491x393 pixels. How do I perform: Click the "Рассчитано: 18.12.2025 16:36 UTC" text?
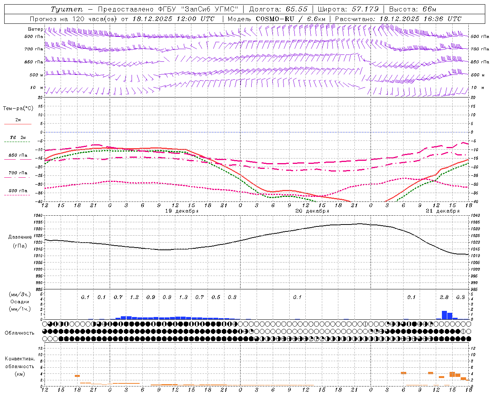click(x=398, y=19)
